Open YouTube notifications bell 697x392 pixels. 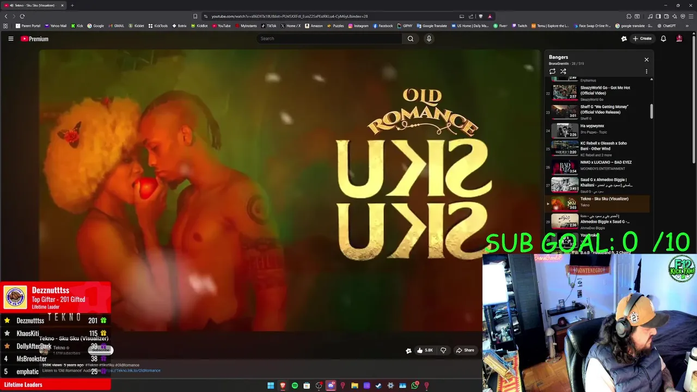pyautogui.click(x=663, y=39)
